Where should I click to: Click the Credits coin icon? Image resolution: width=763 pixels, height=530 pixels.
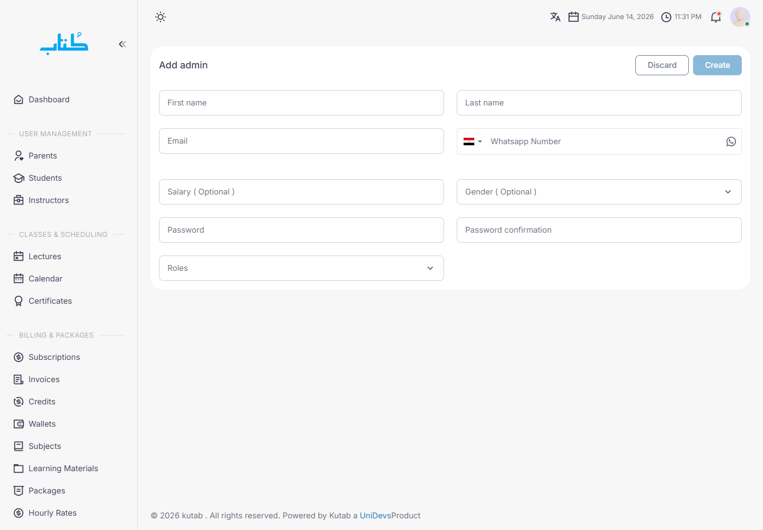19,402
